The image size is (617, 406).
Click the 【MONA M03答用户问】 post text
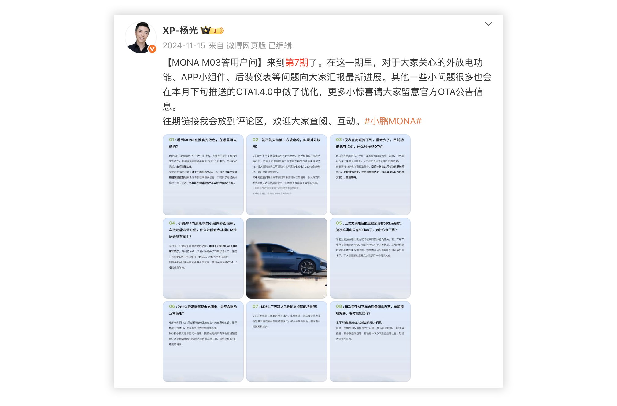click(x=215, y=63)
